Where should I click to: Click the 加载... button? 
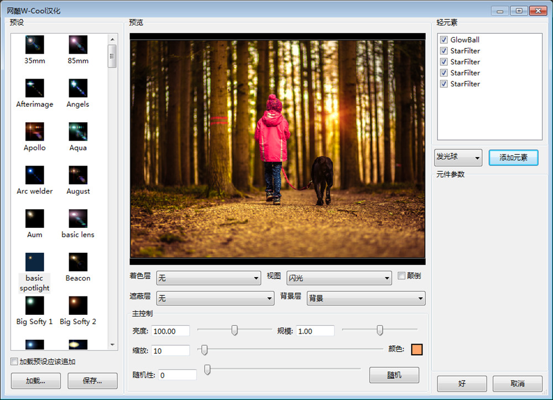(35, 381)
